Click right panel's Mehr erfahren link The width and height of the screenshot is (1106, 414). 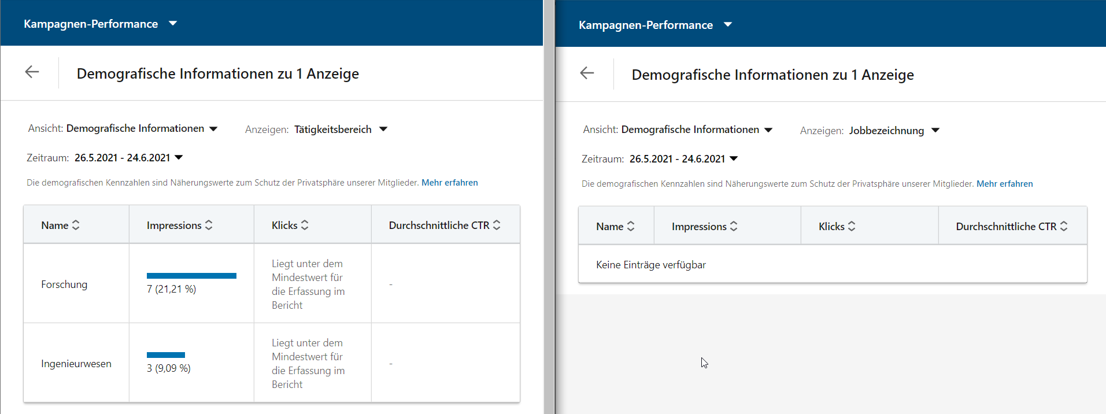pyautogui.click(x=1004, y=184)
